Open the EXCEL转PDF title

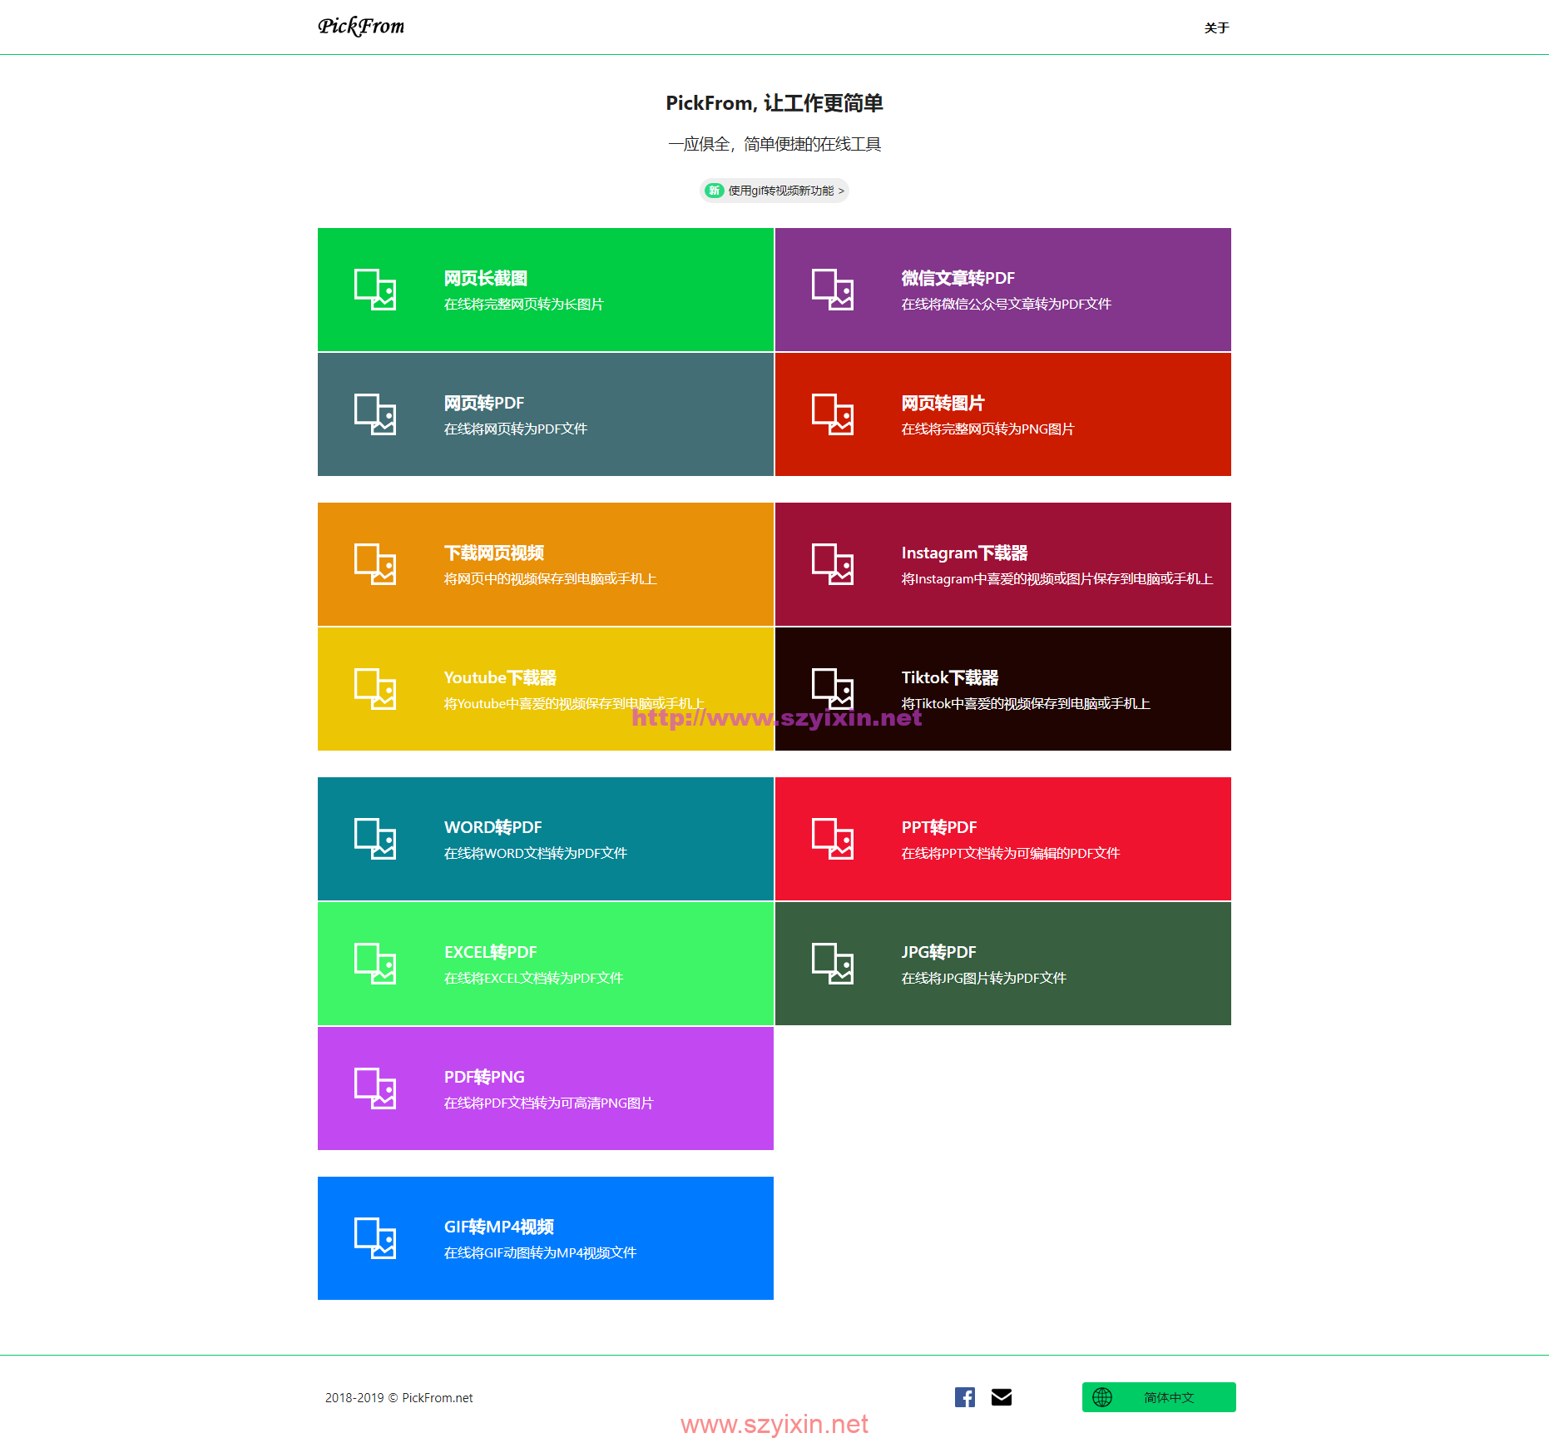click(491, 952)
